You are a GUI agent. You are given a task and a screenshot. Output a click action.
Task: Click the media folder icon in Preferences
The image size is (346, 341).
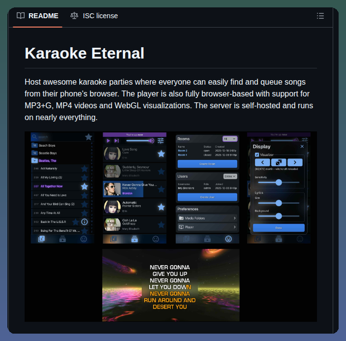pos(181,218)
